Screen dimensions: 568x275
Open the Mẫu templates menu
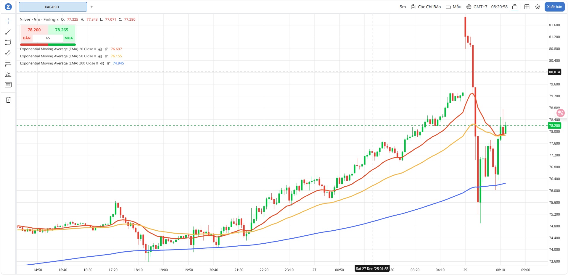[453, 7]
